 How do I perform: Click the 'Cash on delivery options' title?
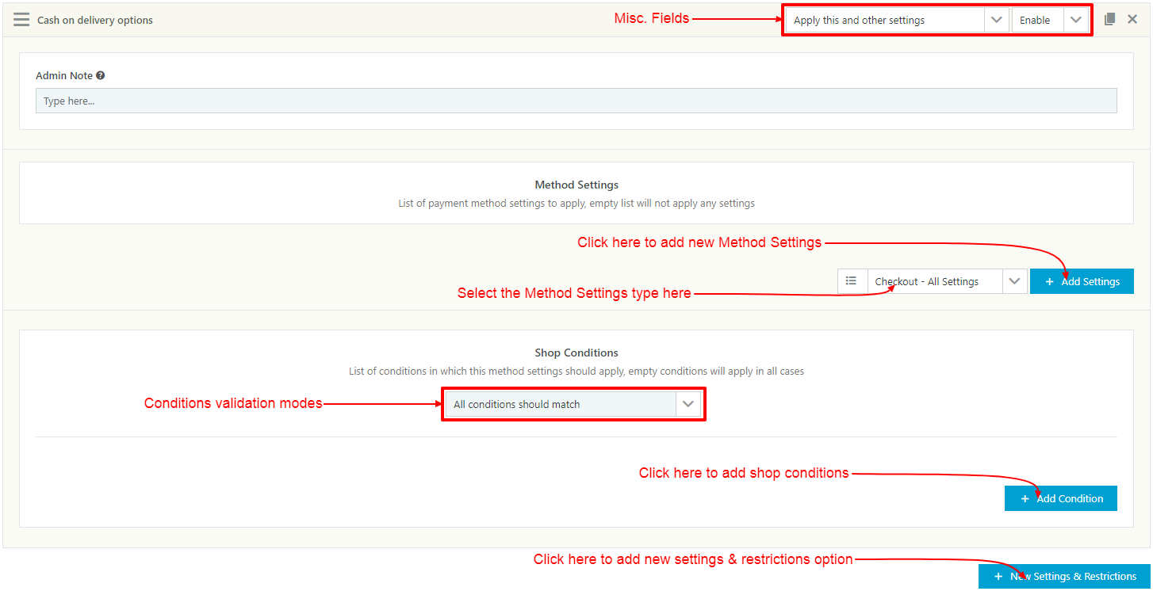click(95, 20)
